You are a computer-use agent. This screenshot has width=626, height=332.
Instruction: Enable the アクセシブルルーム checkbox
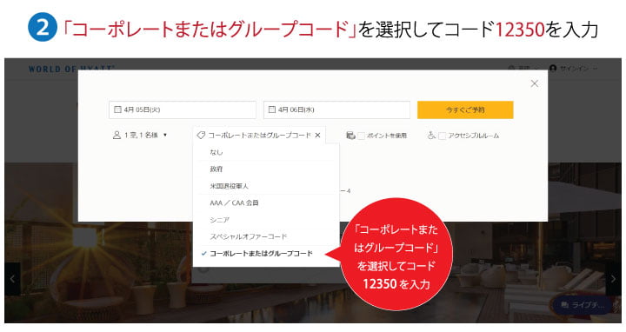(x=442, y=136)
